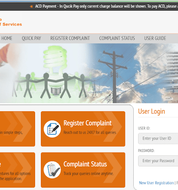Open REGISTER COMPLAINT navigation tab

pyautogui.click(x=70, y=38)
